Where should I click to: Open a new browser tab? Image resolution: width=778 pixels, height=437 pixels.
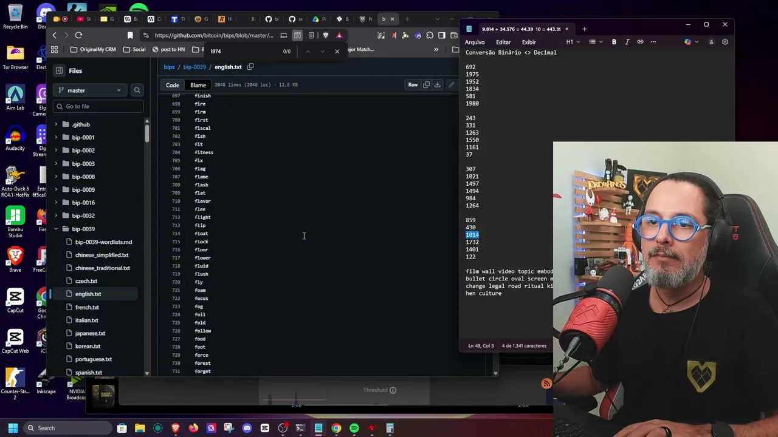tap(407, 19)
